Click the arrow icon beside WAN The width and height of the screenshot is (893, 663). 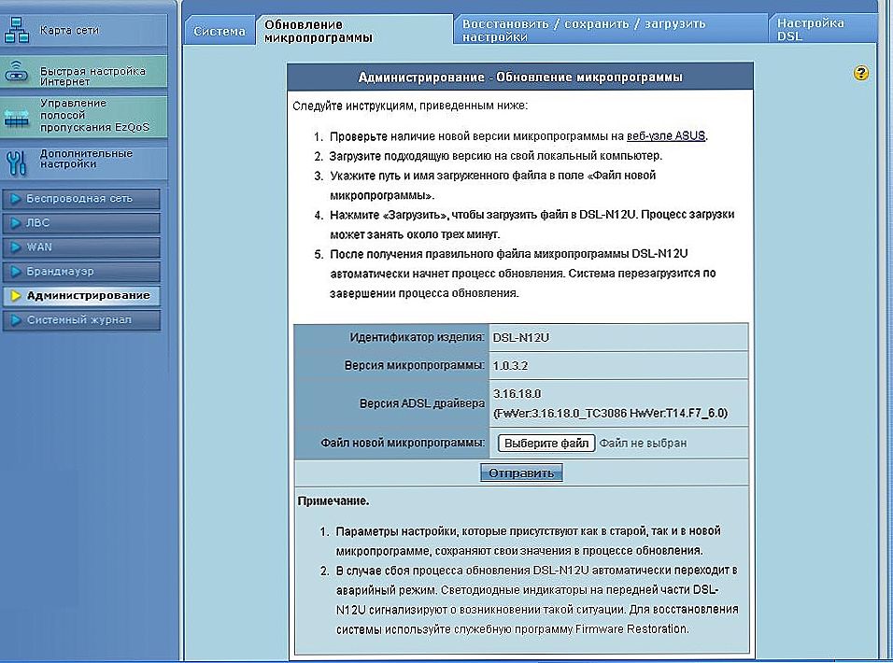[16, 247]
